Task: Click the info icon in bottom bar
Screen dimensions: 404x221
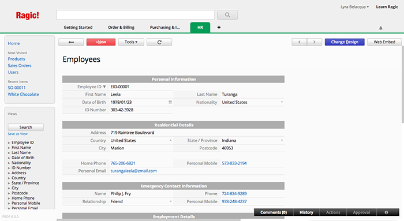Action: [386, 212]
